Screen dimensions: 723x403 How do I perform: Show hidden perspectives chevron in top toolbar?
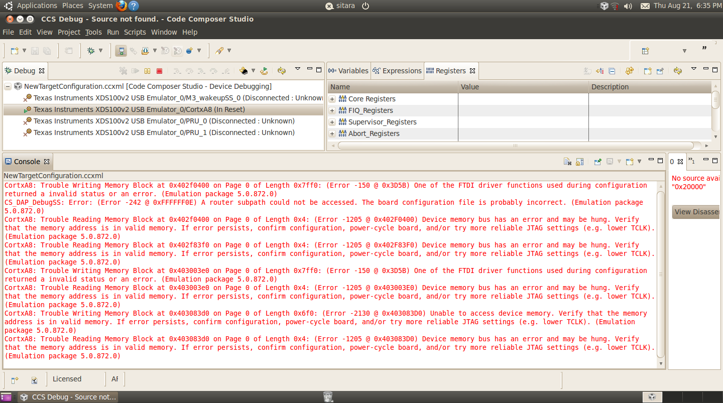point(704,49)
